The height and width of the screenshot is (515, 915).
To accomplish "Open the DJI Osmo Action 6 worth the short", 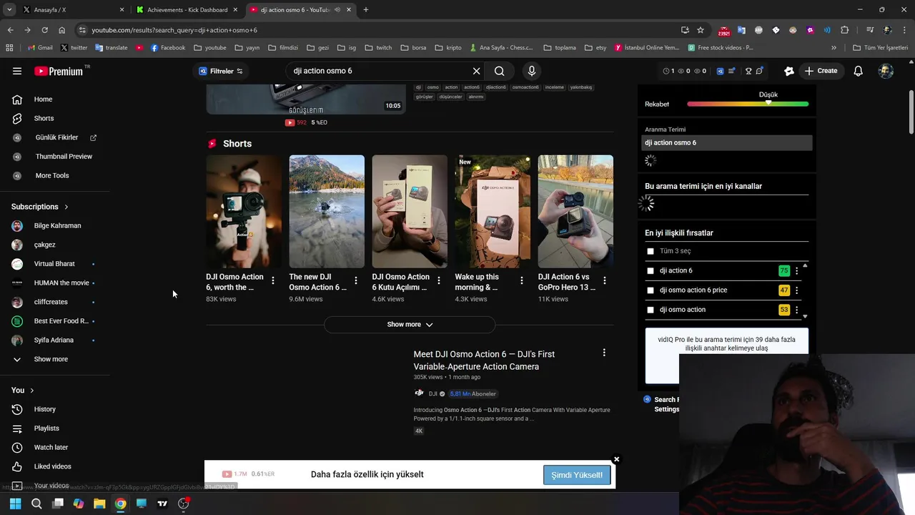I will tap(244, 212).
